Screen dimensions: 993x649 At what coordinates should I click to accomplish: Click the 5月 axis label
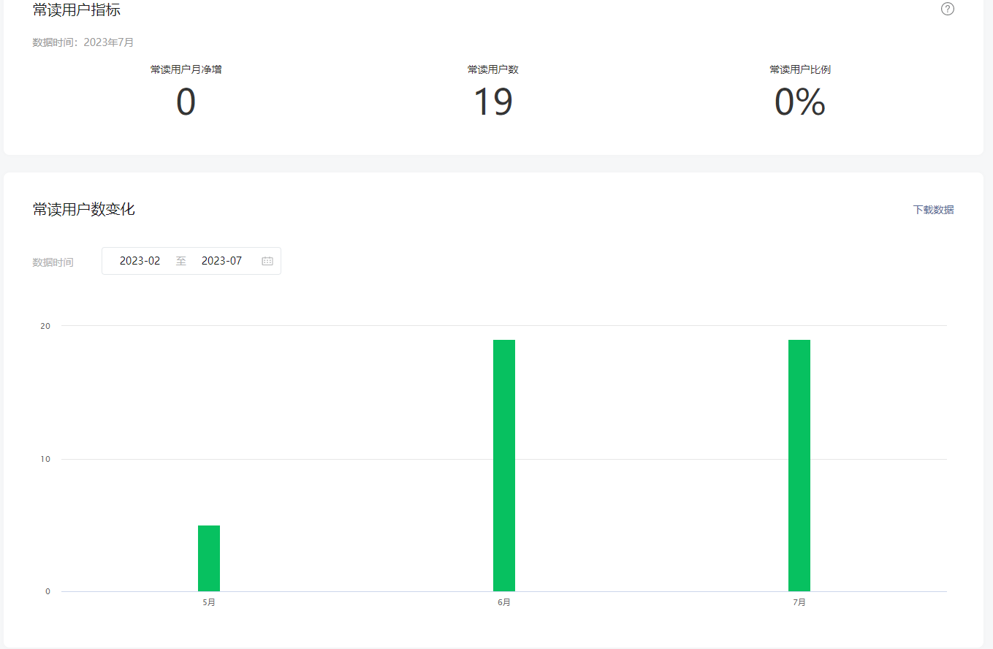(209, 603)
